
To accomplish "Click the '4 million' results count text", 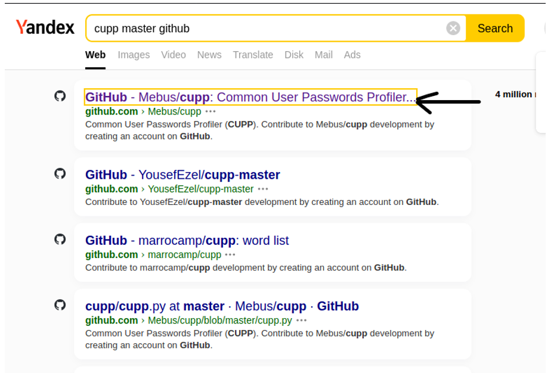I will point(515,94).
